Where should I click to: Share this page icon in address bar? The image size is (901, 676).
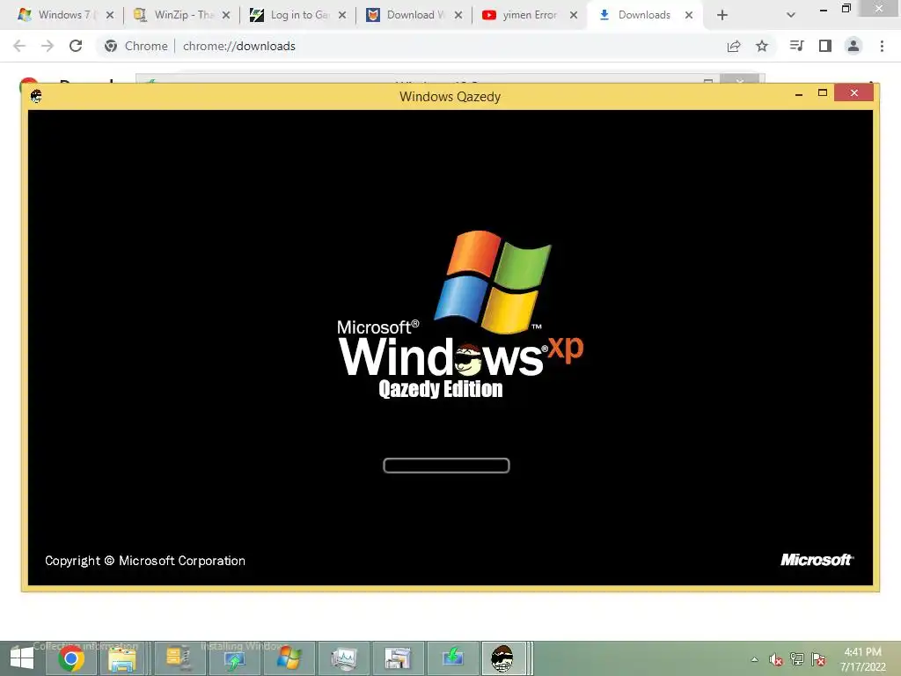pyautogui.click(x=734, y=46)
